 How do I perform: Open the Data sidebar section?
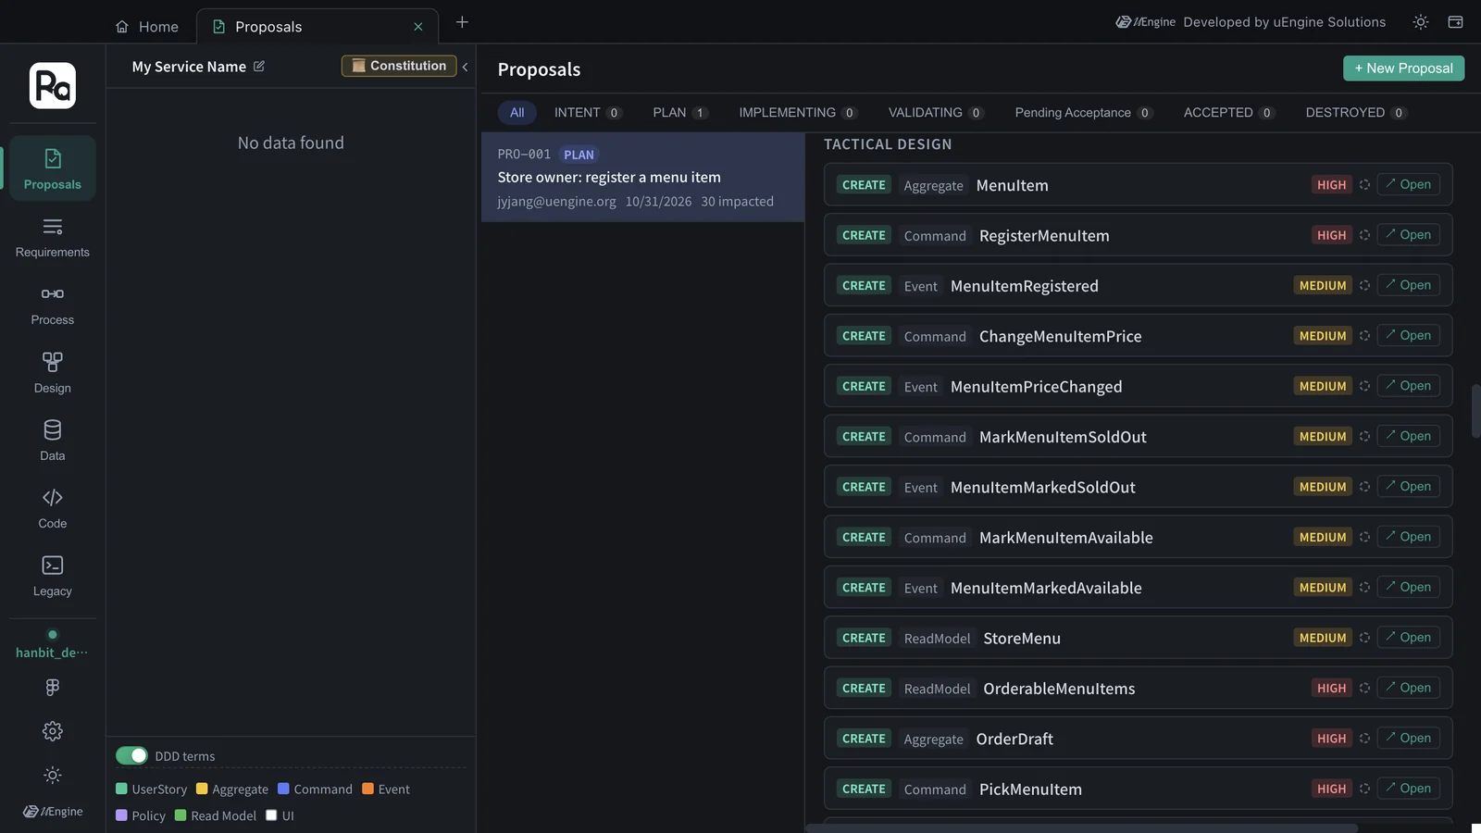coord(53,440)
